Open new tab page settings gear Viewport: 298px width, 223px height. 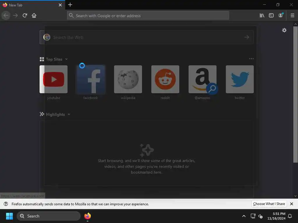[284, 30]
